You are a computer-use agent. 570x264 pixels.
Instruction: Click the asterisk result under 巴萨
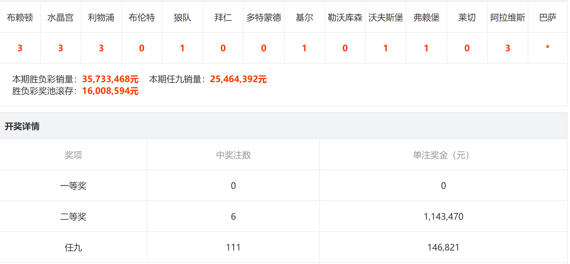coord(548,47)
